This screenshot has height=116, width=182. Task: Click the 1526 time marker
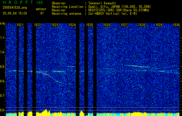[x=107, y=25]
